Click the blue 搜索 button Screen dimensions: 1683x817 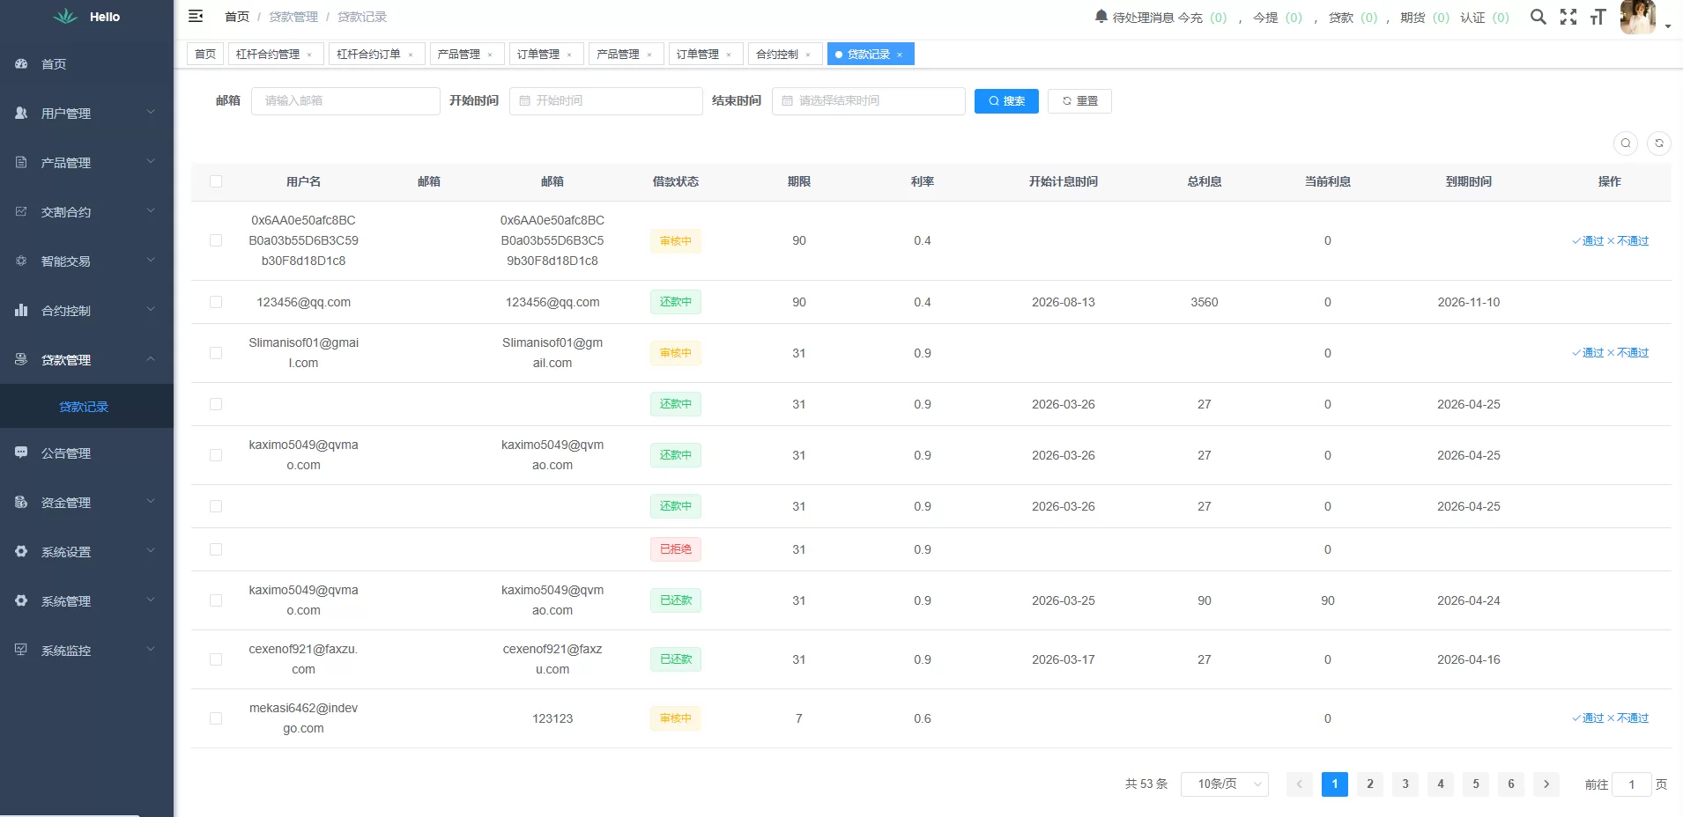tap(1006, 101)
